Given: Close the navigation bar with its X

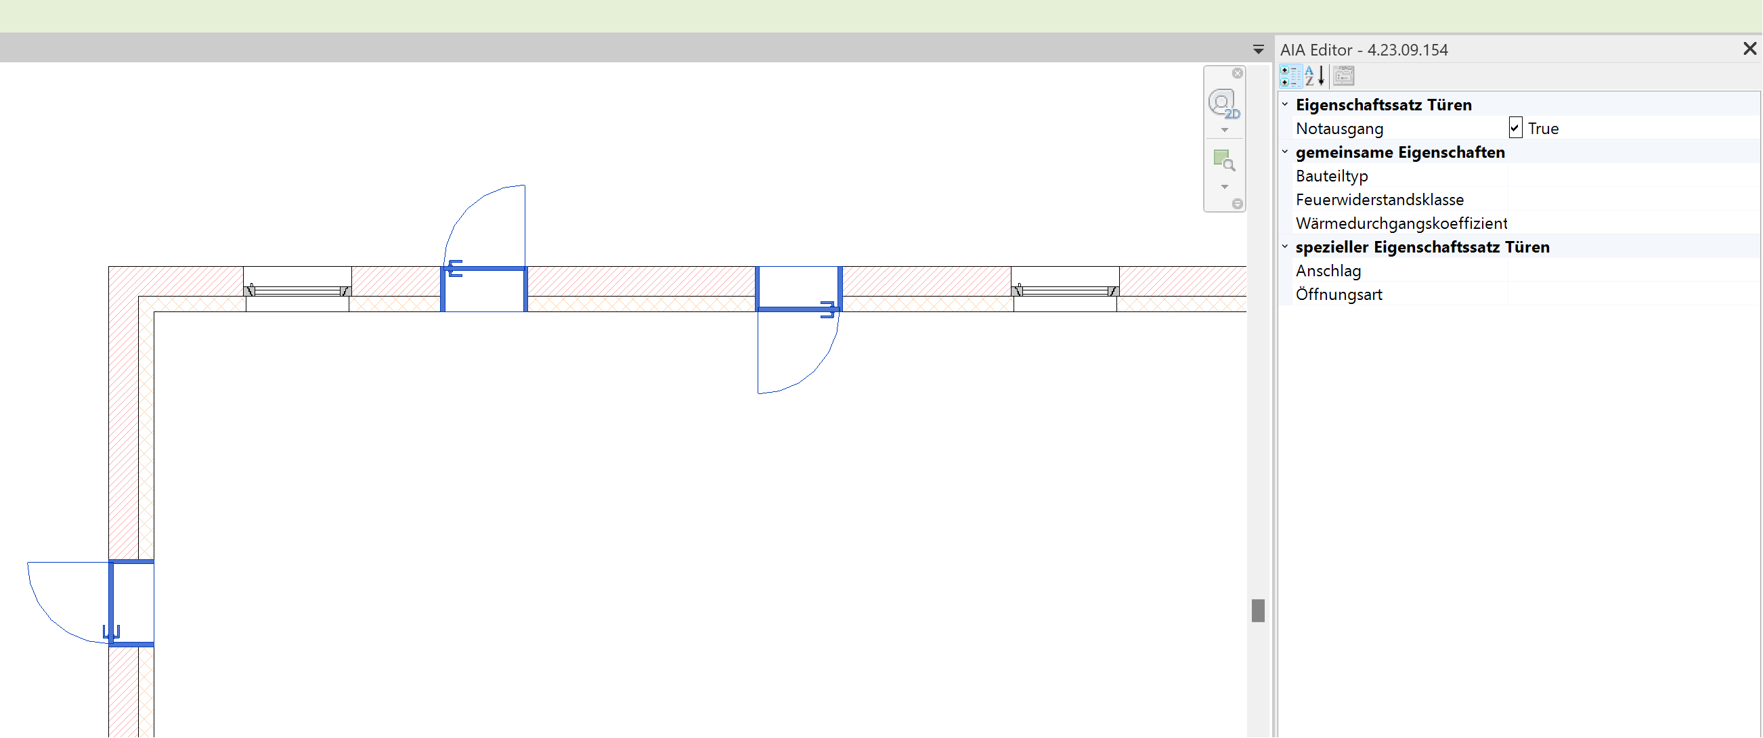Looking at the screenshot, I should click(1238, 73).
